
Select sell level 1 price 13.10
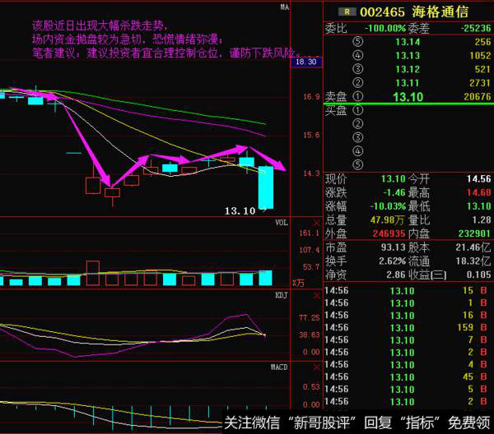[x=408, y=97]
